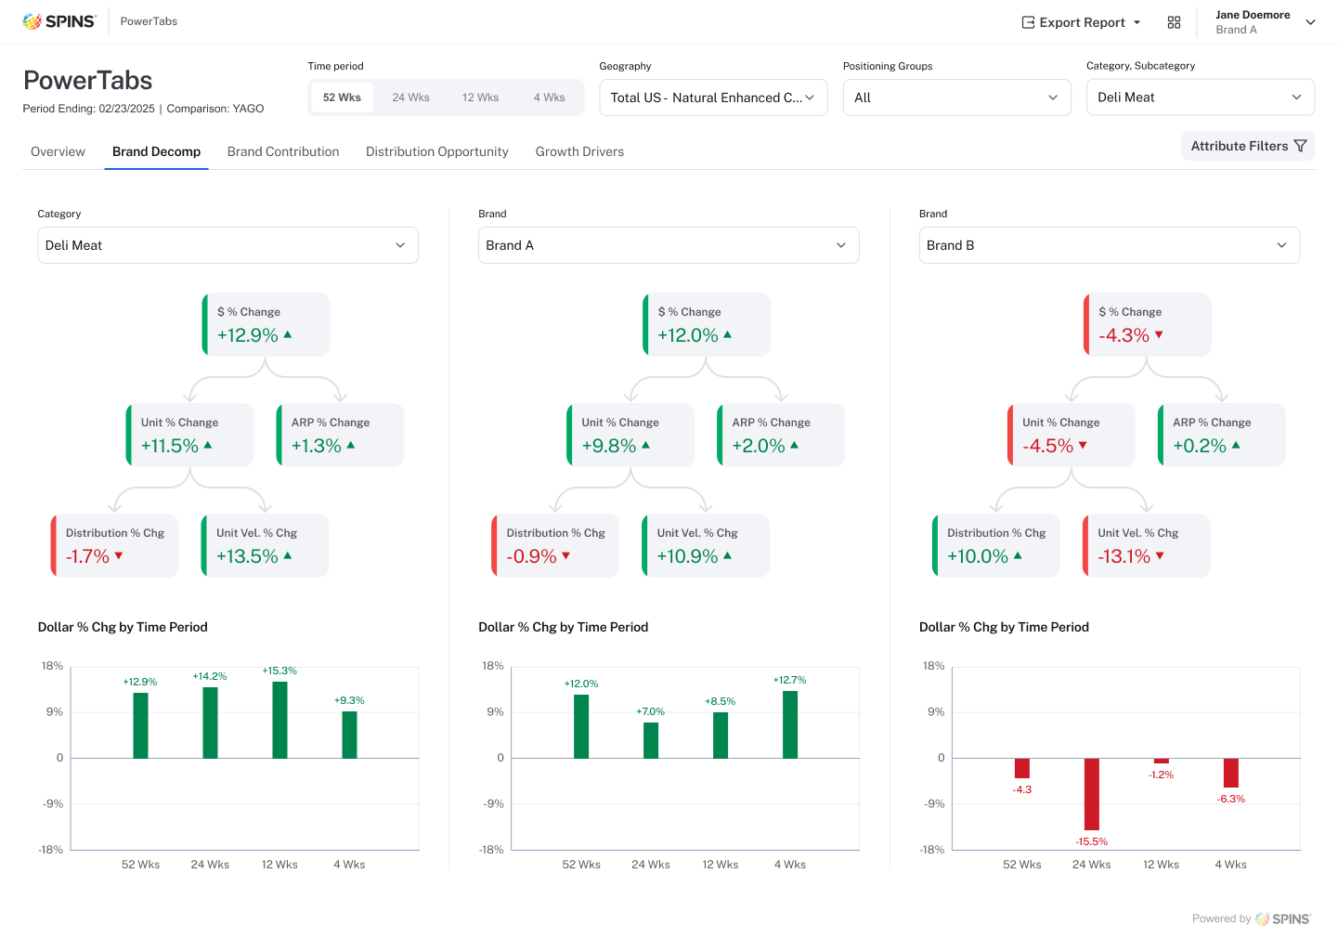This screenshot has height=951, width=1338.
Task: Select the 24 Wks time period
Action: click(x=410, y=98)
